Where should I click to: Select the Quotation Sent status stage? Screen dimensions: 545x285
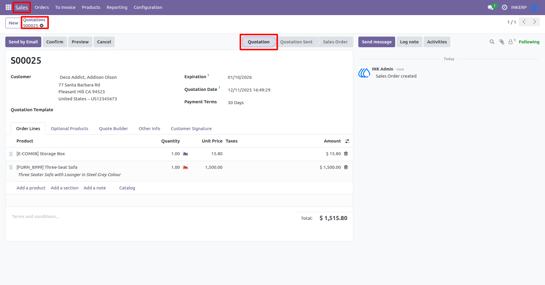coord(296,42)
